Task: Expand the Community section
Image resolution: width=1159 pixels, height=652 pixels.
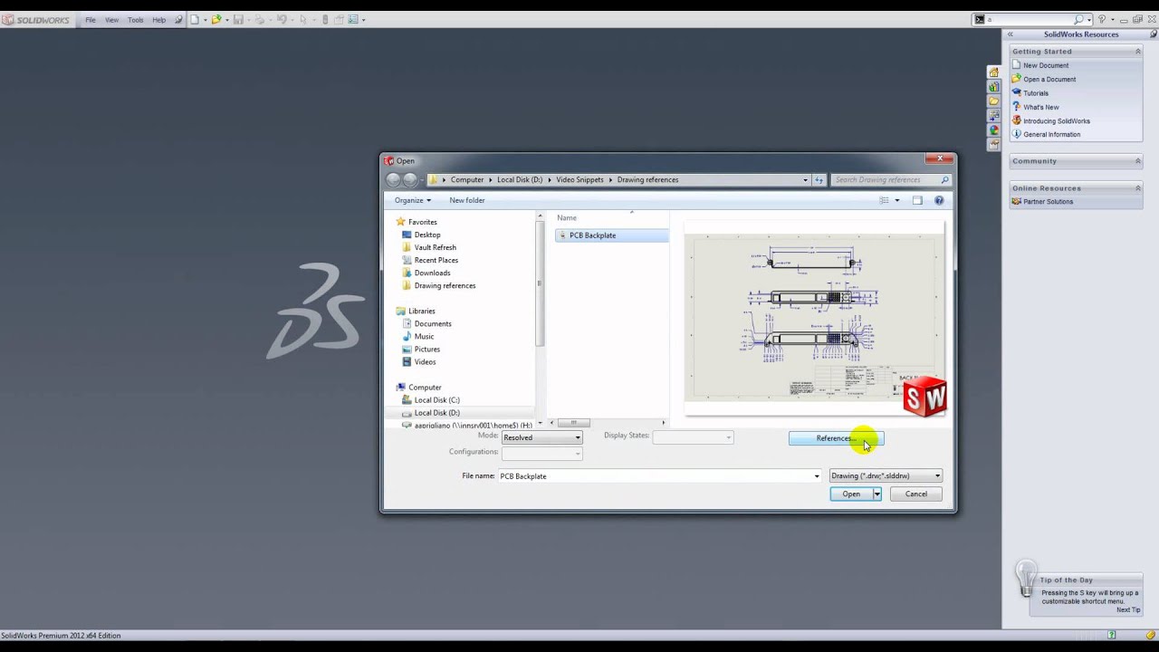Action: [1138, 161]
